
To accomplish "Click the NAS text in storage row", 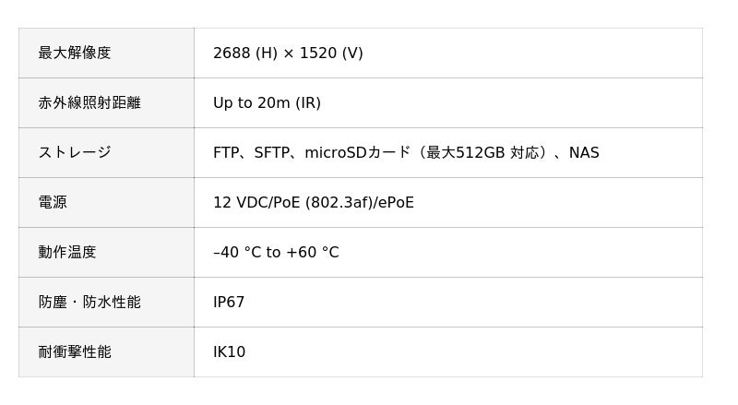I will [584, 152].
